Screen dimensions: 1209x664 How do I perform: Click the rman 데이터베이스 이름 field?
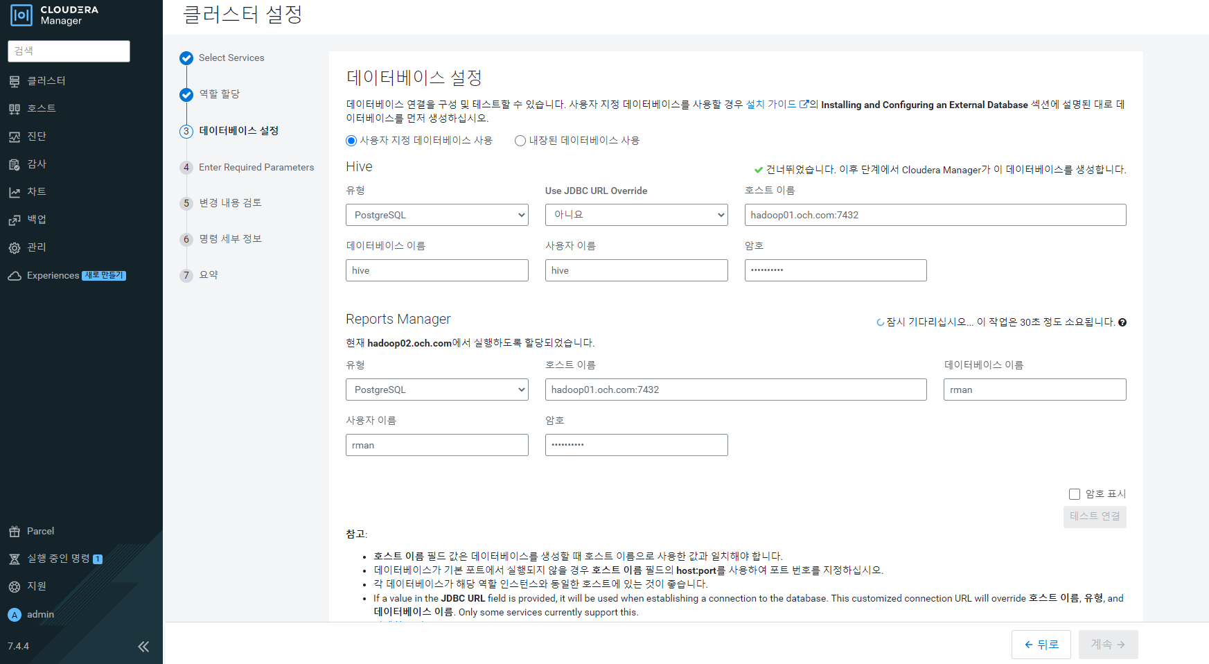(x=1035, y=390)
